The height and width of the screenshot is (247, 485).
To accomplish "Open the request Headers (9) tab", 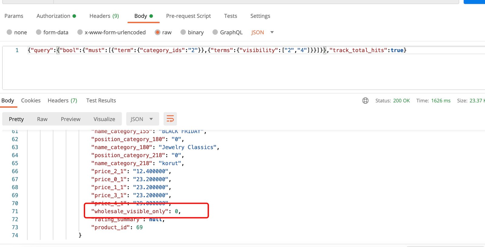I will coord(104,16).
